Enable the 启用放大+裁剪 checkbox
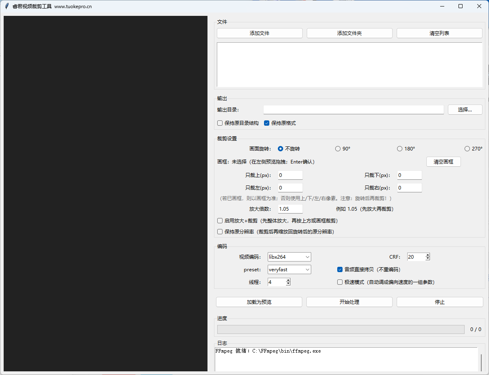The height and width of the screenshot is (375, 489). tap(220, 221)
